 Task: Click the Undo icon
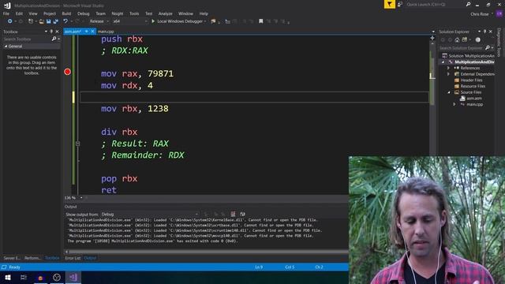(x=65, y=21)
